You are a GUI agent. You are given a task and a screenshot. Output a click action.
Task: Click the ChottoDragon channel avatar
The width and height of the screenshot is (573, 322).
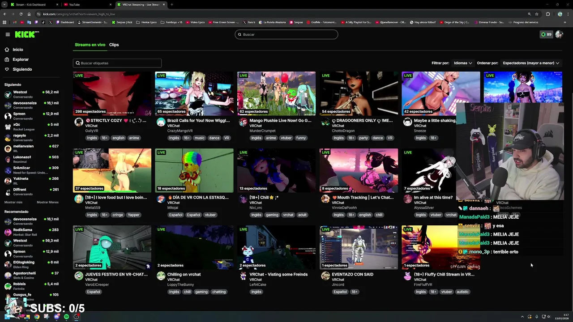[x=325, y=122]
